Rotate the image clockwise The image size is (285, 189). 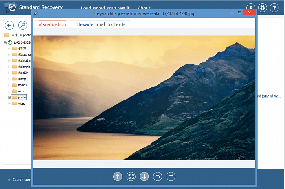(171, 176)
